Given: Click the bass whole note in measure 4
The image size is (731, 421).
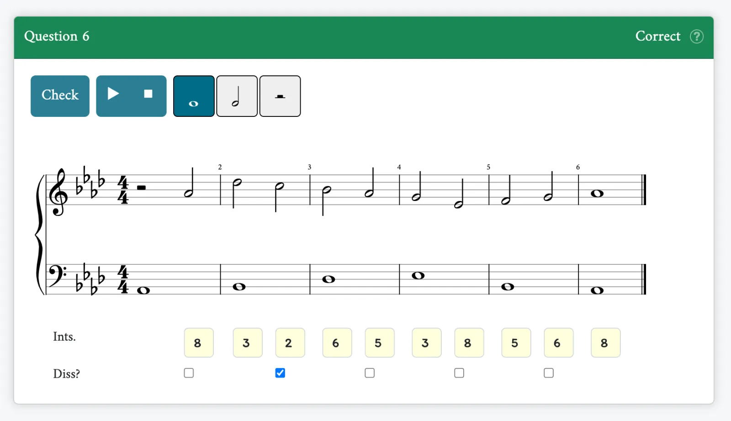Looking at the screenshot, I should coord(418,275).
